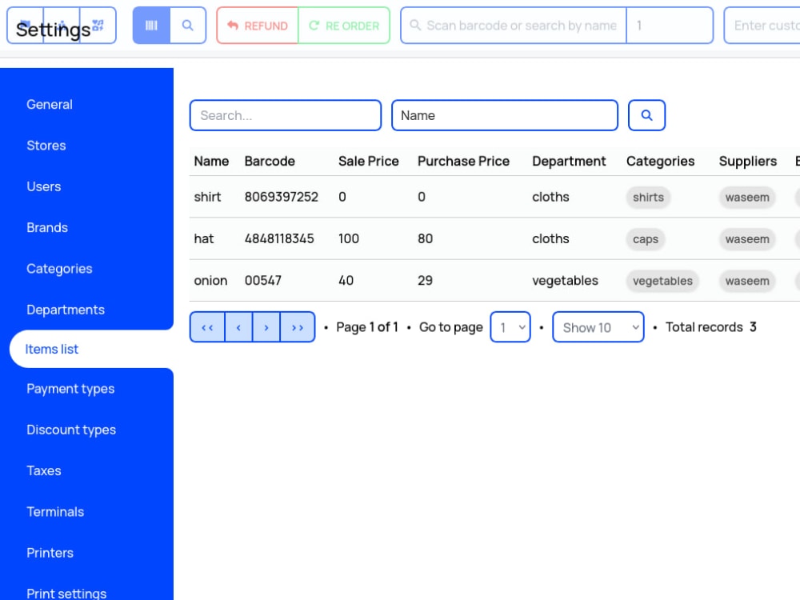The height and width of the screenshot is (600, 800).
Task: Go to Printers settings
Action: coord(50,553)
